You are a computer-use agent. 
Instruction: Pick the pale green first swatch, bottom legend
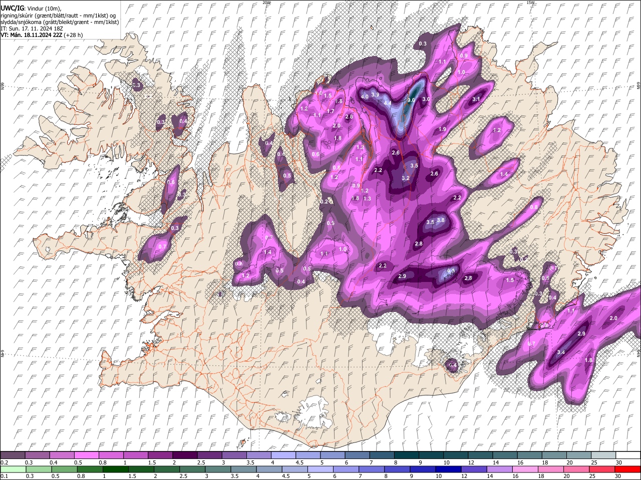tap(13, 469)
